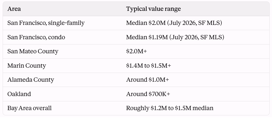Click the $1.4M to $1.5M+ value
The height and width of the screenshot is (118, 272).
(148, 66)
